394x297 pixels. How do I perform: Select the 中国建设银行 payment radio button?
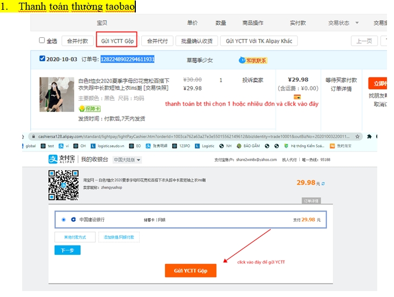coord(64,220)
